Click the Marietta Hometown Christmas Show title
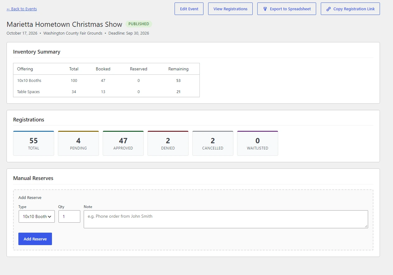This screenshot has height=275, width=393. point(64,24)
